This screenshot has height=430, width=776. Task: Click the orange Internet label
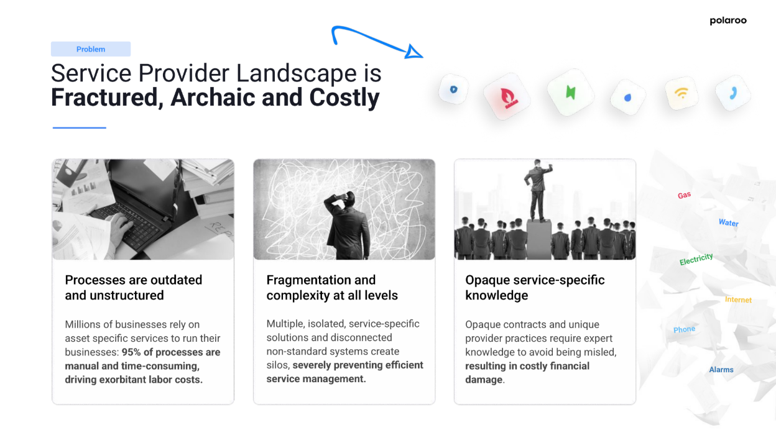tap(738, 300)
